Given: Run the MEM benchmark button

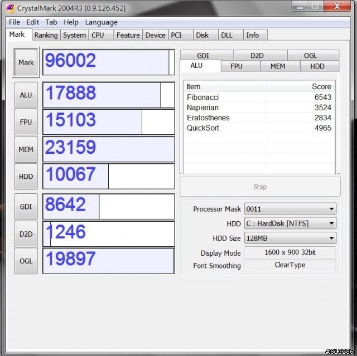Looking at the screenshot, I should pos(26,149).
